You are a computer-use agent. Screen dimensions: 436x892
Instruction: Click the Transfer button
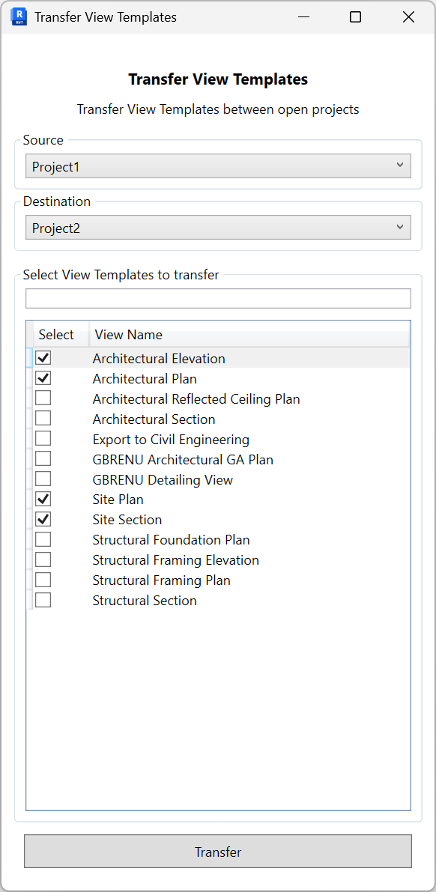point(217,852)
